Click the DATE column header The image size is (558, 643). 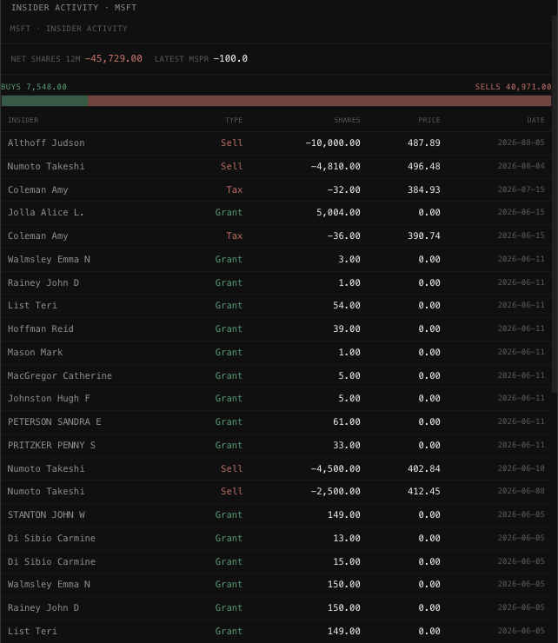535,120
